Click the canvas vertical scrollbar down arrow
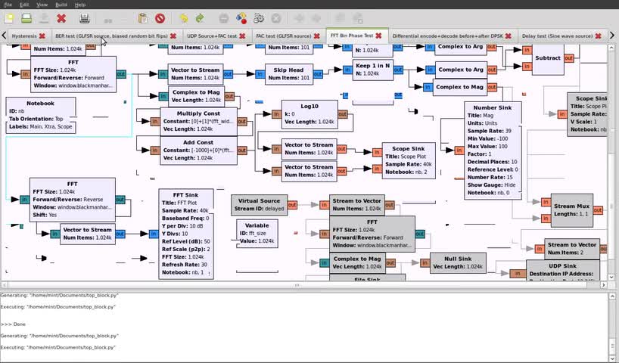619x363 pixels. [x=611, y=278]
